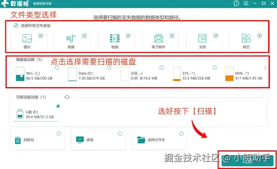Select the 视频 video type icon
This screenshot has height=169, width=277.
115,38
